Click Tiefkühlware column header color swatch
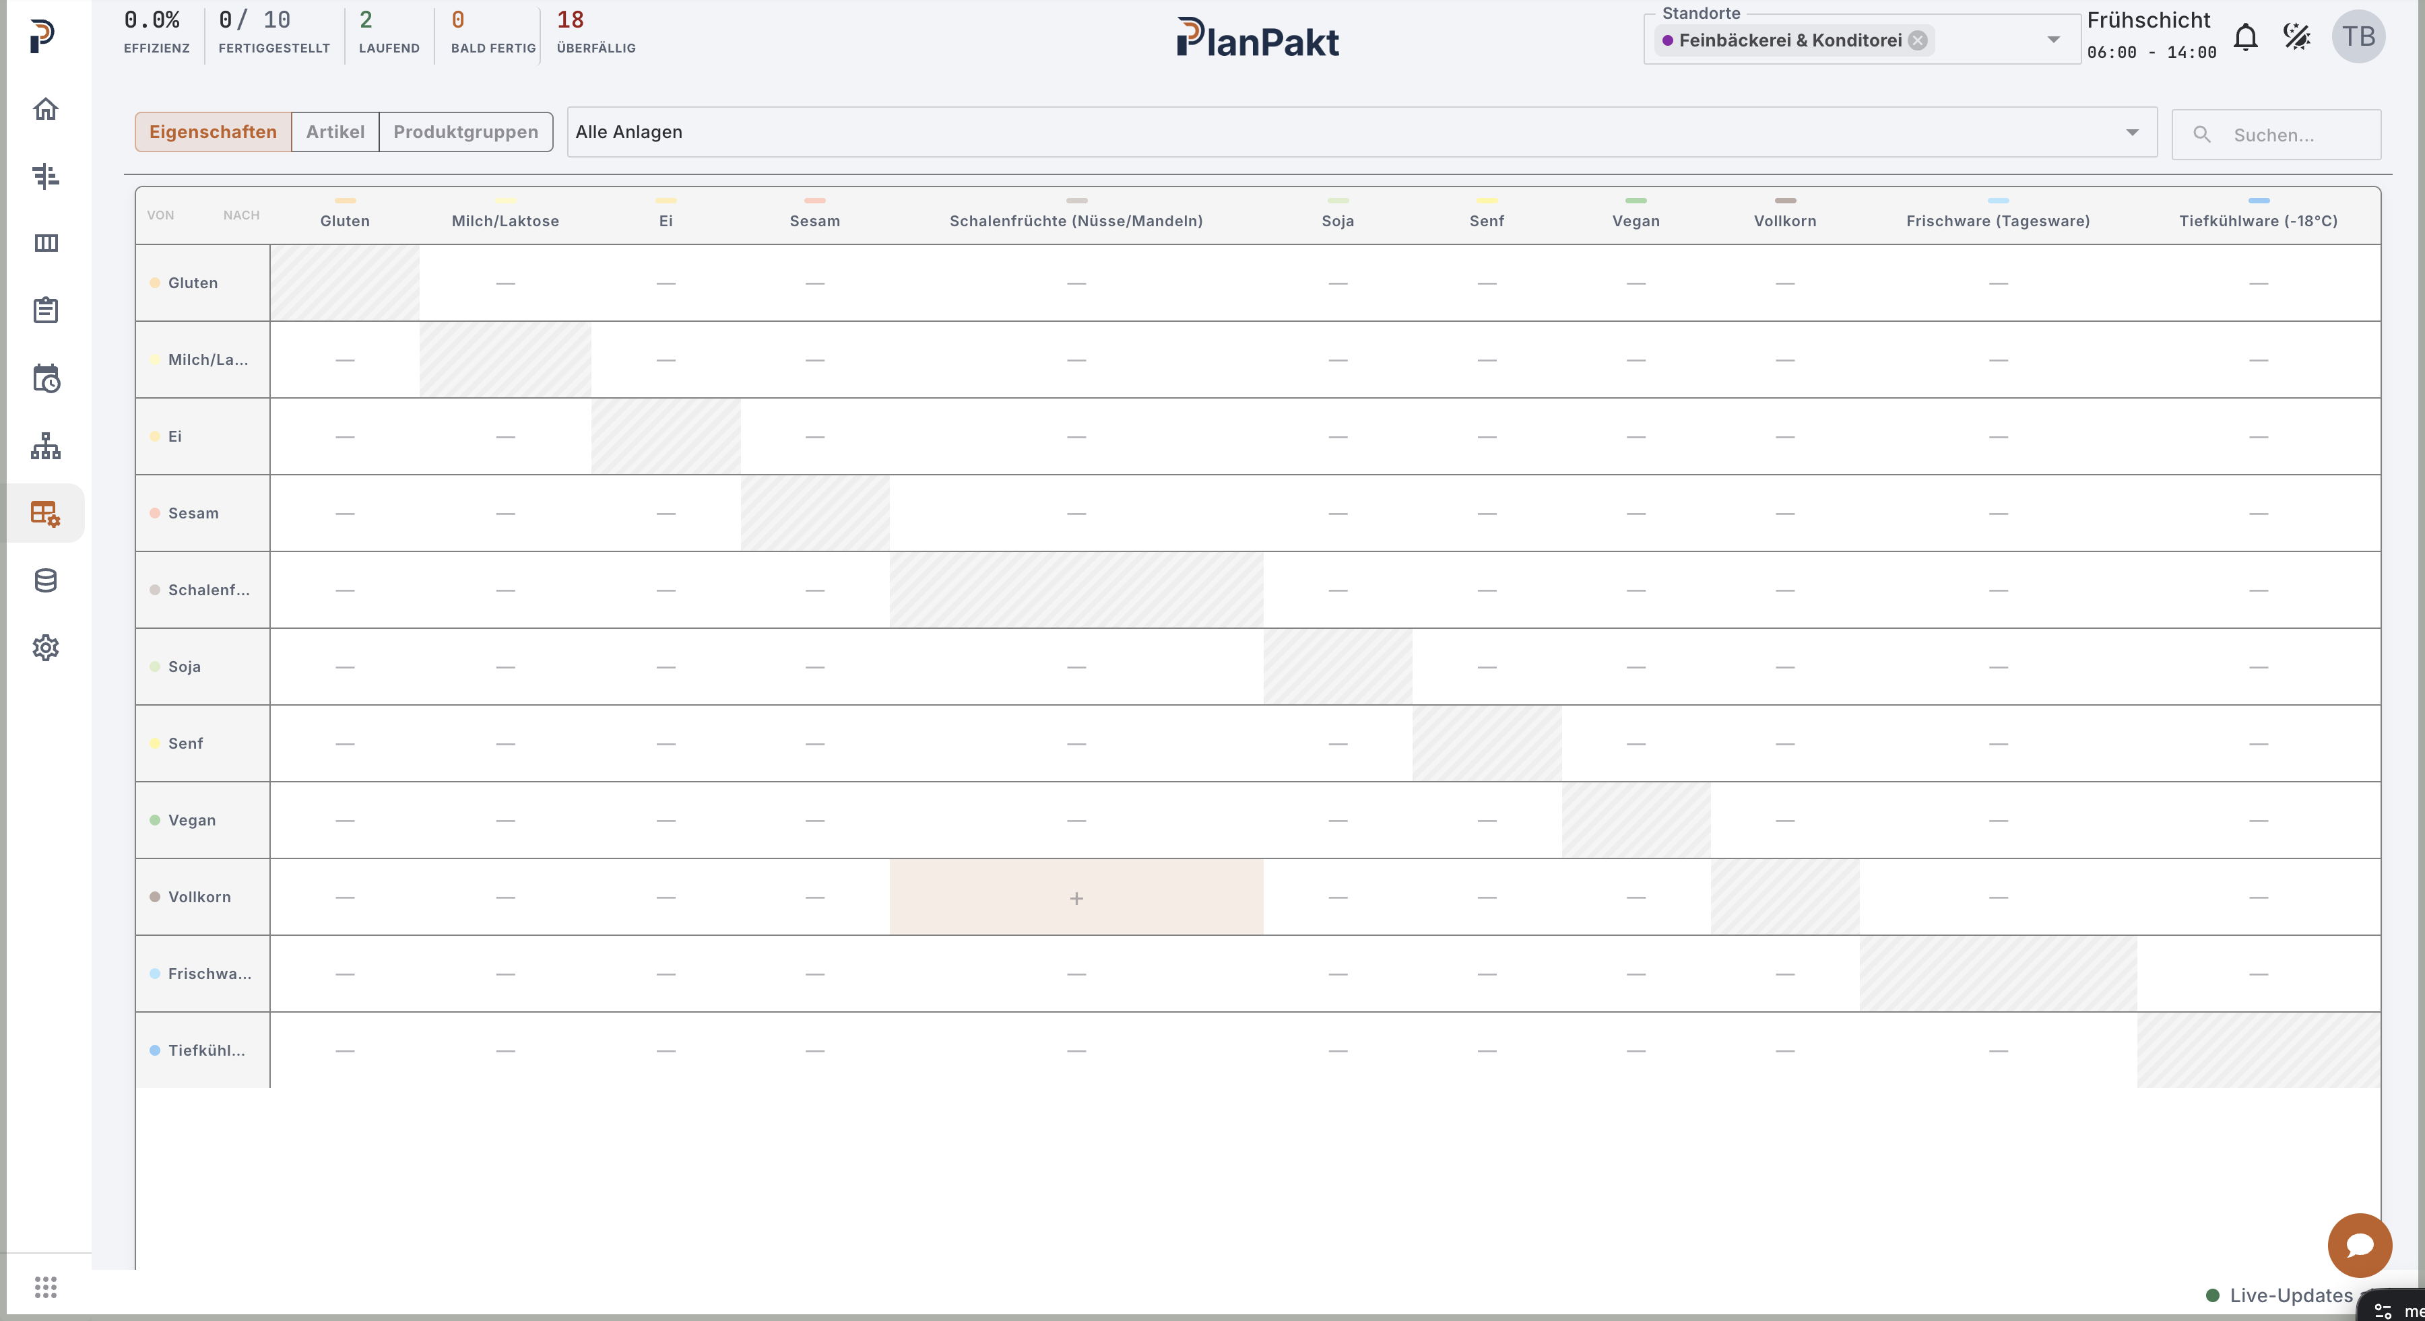This screenshot has height=1321, width=2425. (x=2259, y=201)
